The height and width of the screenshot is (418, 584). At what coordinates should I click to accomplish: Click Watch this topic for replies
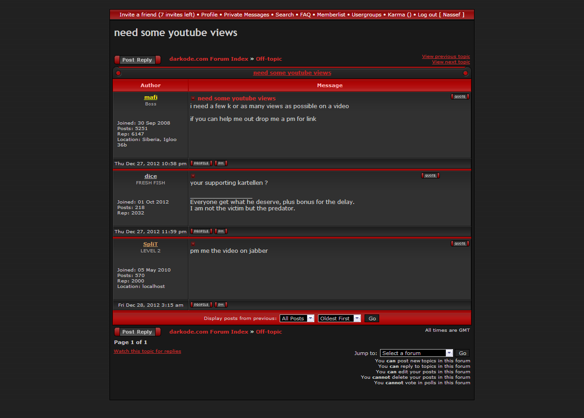[147, 351]
